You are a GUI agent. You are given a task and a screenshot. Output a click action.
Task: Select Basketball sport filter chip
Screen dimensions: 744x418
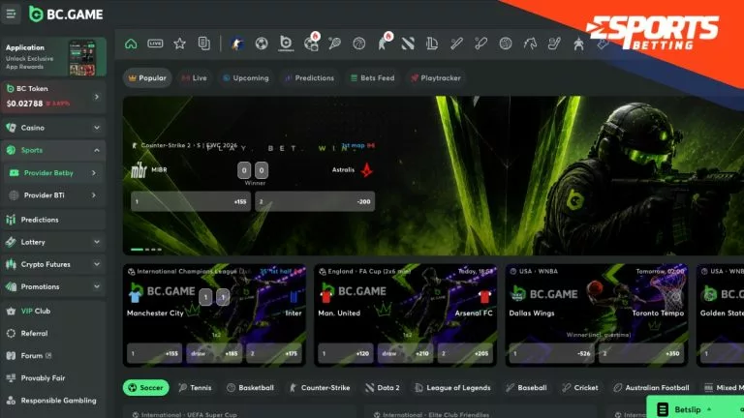tap(251, 388)
